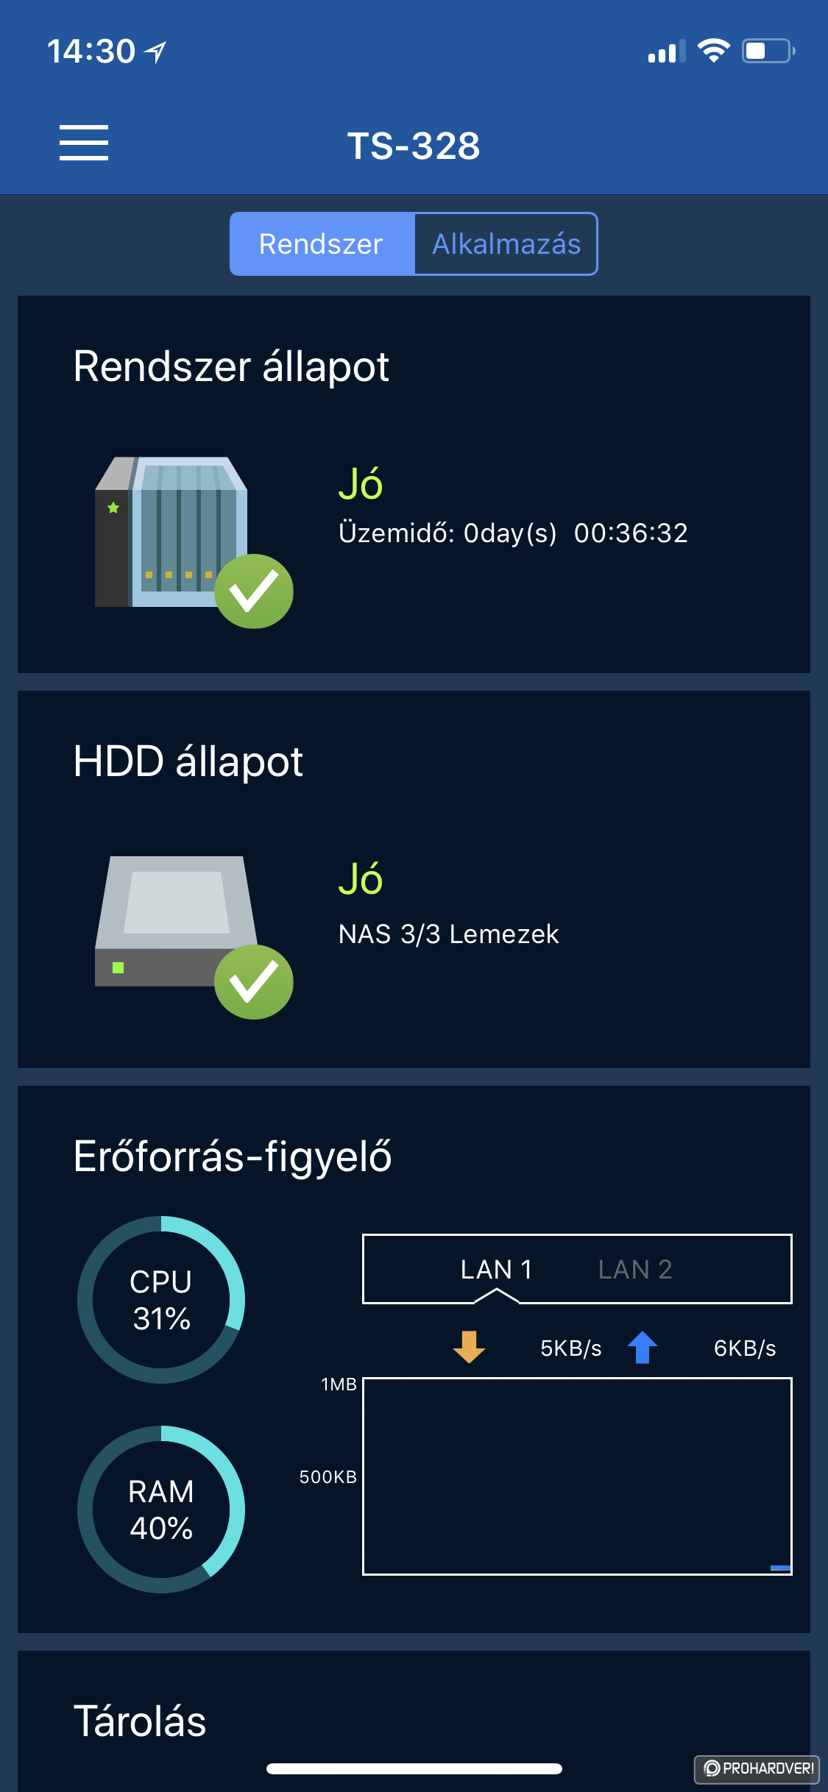Open the RAM 40% usage gauge
Image resolution: width=828 pixels, height=1792 pixels.
pyautogui.click(x=161, y=1510)
